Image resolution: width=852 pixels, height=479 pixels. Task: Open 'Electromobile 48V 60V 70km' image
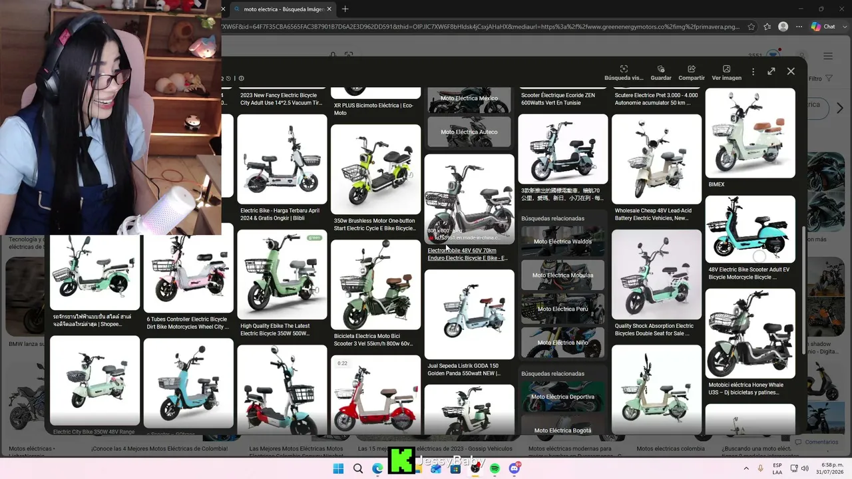coord(469,200)
